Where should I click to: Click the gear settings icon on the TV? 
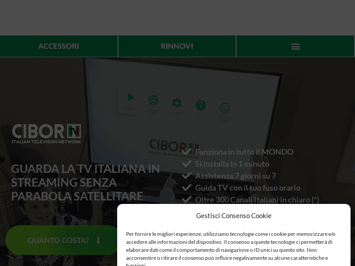(x=177, y=103)
